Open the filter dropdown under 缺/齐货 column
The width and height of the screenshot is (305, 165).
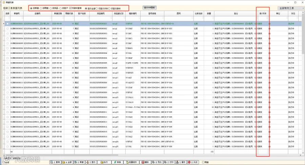[267, 18]
